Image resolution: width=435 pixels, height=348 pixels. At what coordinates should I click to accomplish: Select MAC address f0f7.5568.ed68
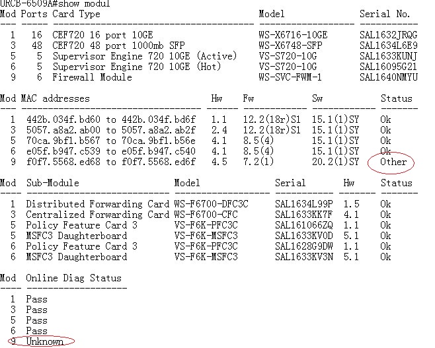coord(63,162)
